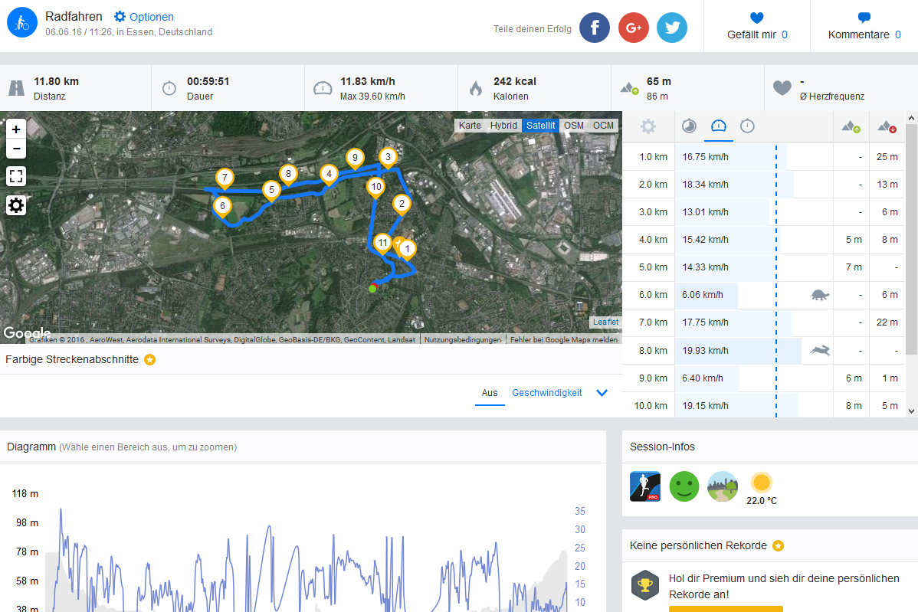Open splits table settings gear
This screenshot has width=918, height=612.
pyautogui.click(x=648, y=126)
